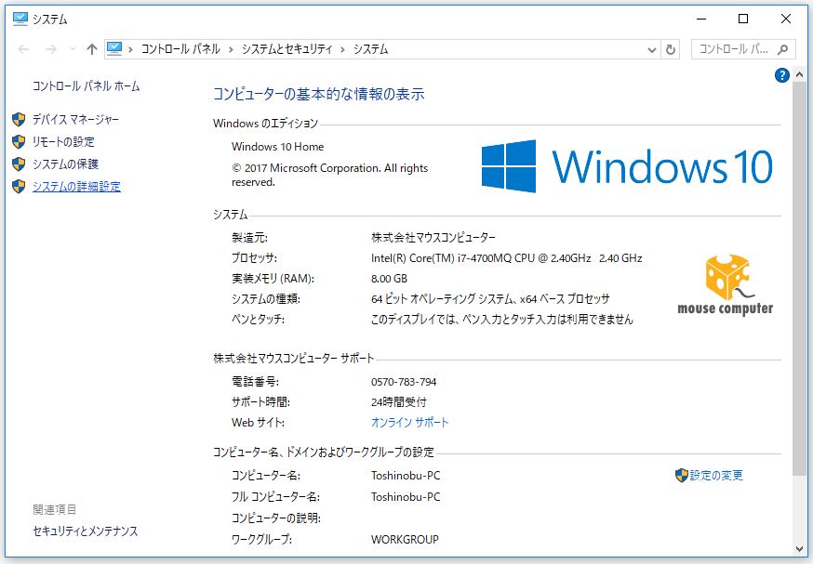Click the 24時間受付 support hours value
Viewport: 813px width, 564px height.
pos(399,402)
